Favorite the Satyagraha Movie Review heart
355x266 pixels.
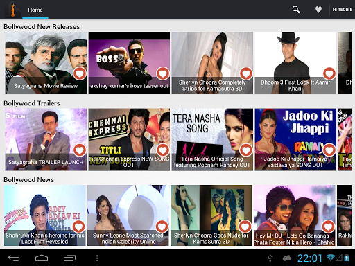[80, 73]
